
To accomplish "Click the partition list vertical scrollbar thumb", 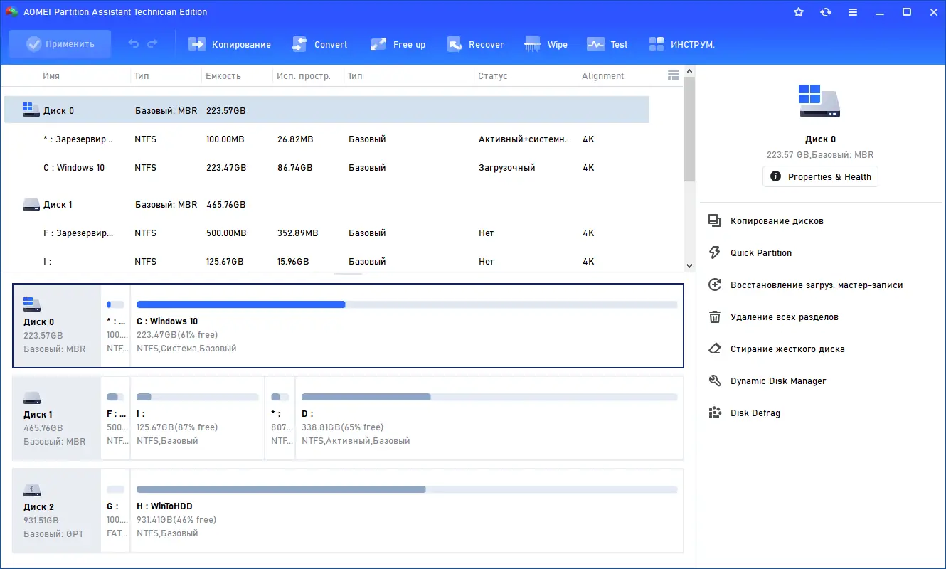I will coord(689,129).
